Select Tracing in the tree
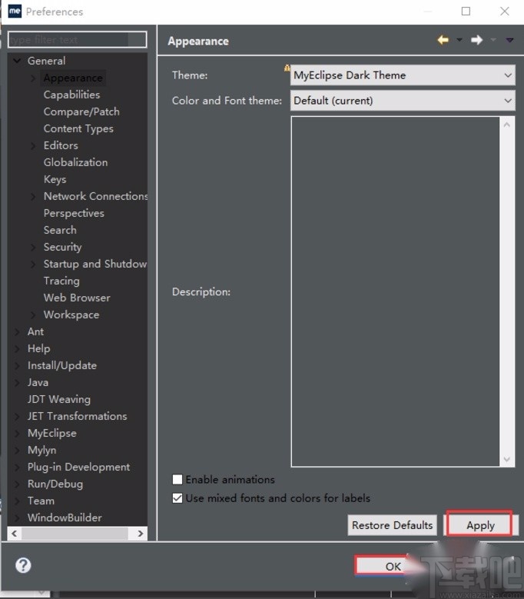 tap(61, 281)
